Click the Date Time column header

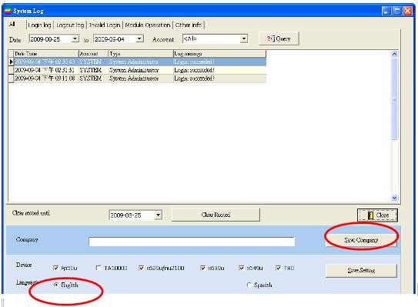pyautogui.click(x=46, y=54)
